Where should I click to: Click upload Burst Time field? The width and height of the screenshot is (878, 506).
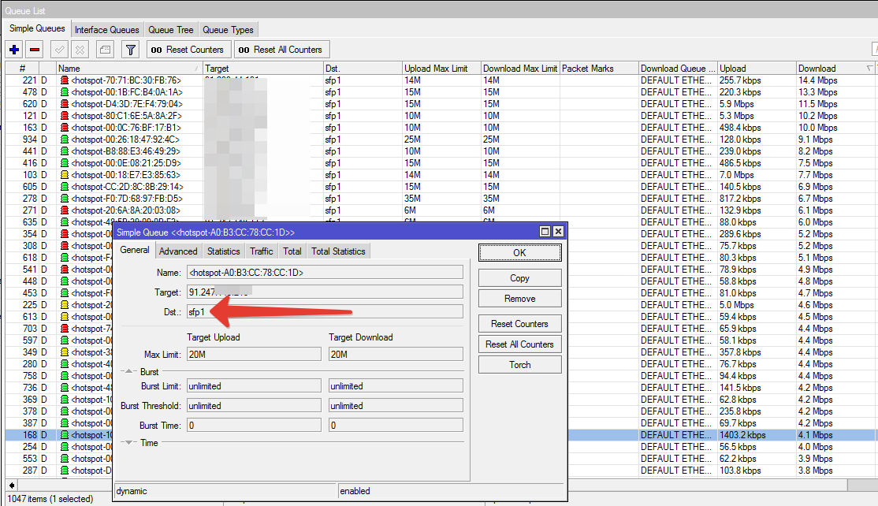click(254, 426)
